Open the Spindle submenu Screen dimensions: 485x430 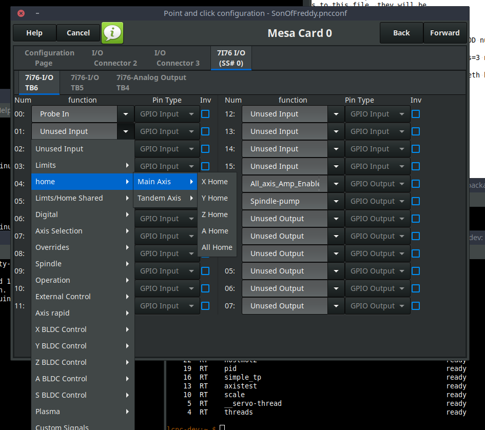tap(83, 264)
